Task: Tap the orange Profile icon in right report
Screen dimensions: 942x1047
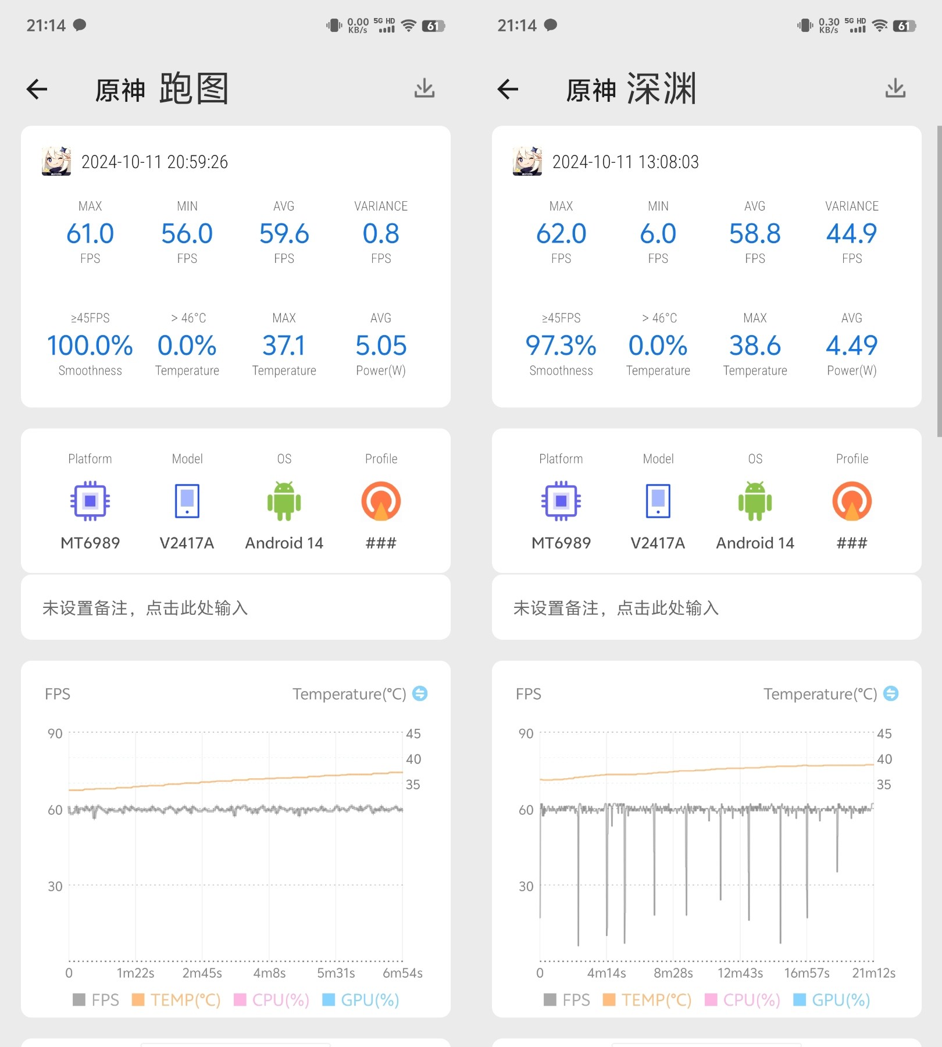Action: pyautogui.click(x=852, y=501)
